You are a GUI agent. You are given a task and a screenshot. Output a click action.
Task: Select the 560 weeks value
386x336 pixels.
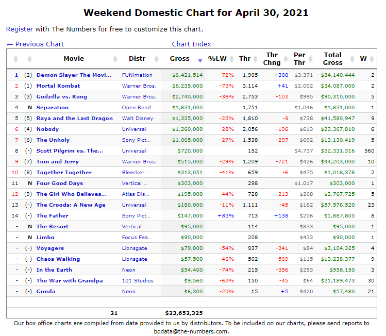pyautogui.click(x=370, y=151)
